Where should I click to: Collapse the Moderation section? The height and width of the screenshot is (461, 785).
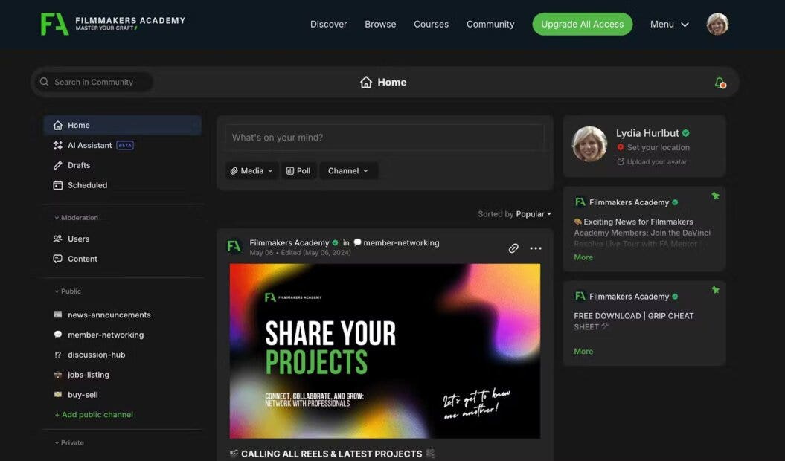point(76,218)
